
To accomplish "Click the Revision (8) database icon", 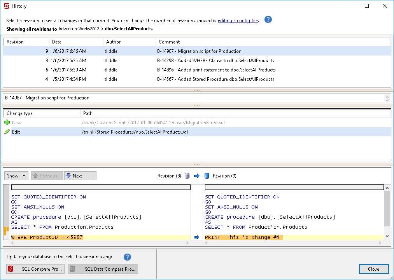I will point(187,176).
